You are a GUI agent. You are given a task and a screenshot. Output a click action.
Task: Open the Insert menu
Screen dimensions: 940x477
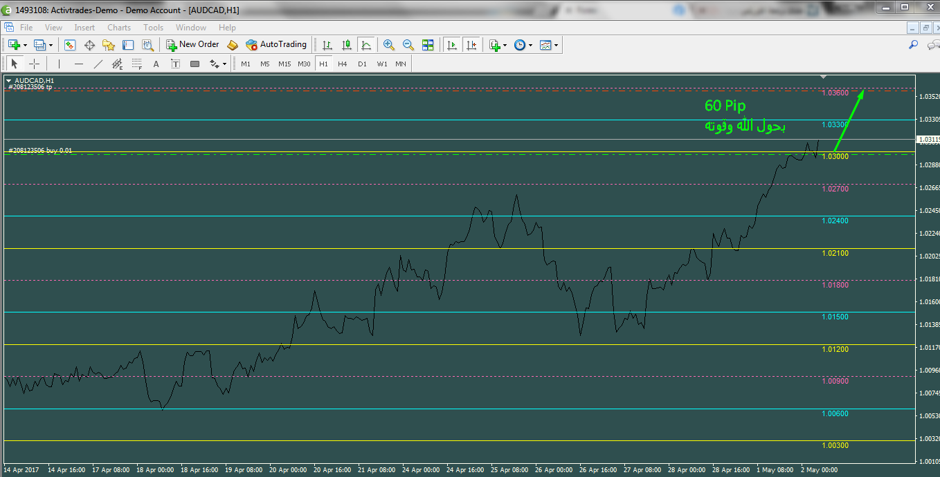pos(84,28)
